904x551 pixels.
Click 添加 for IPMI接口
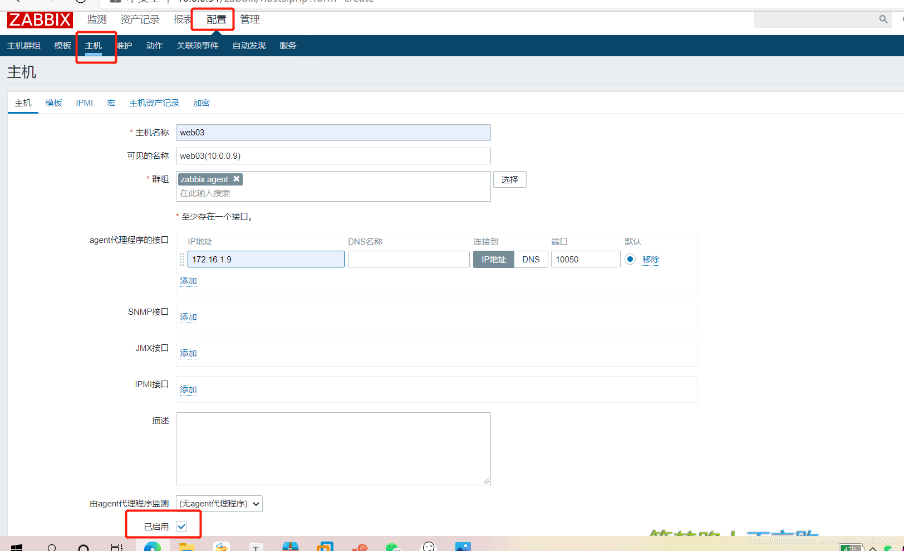click(188, 389)
